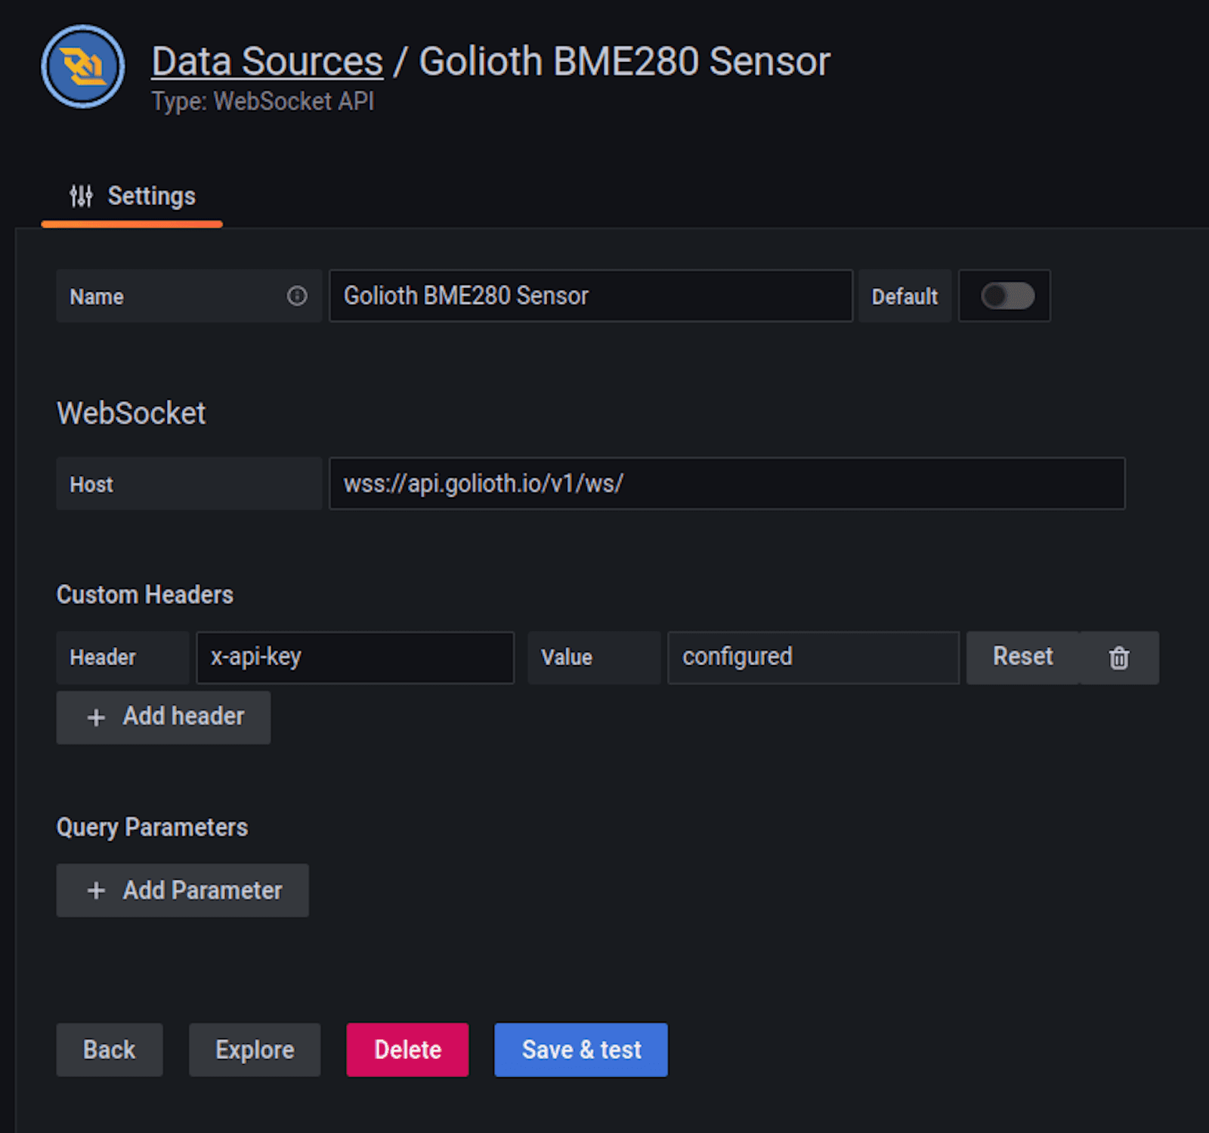Add a new custom header
Screen dimensions: 1209x1133
tap(163, 717)
